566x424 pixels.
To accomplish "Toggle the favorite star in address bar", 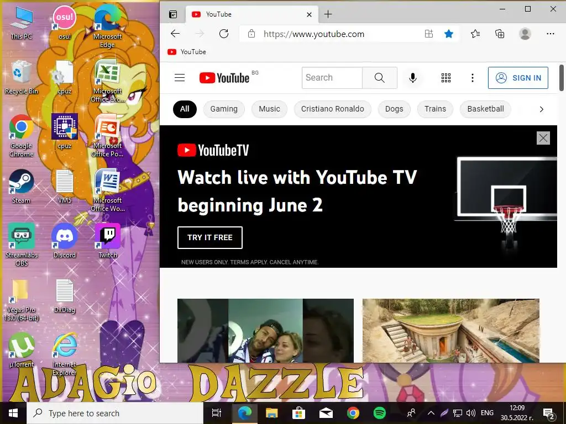I will [x=449, y=34].
